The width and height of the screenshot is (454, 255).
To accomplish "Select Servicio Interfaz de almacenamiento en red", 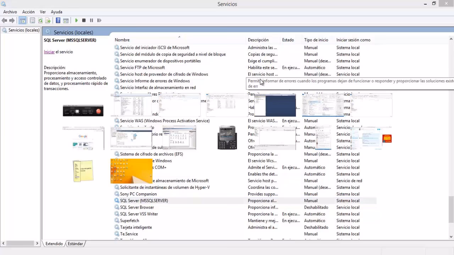I will click(x=158, y=87).
